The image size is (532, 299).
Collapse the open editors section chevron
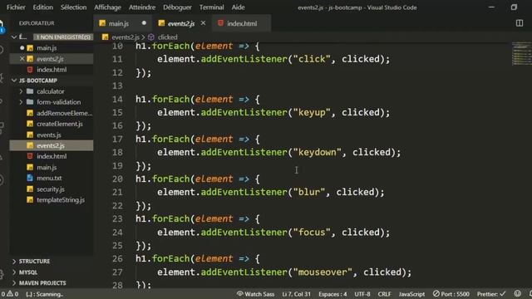coord(14,37)
